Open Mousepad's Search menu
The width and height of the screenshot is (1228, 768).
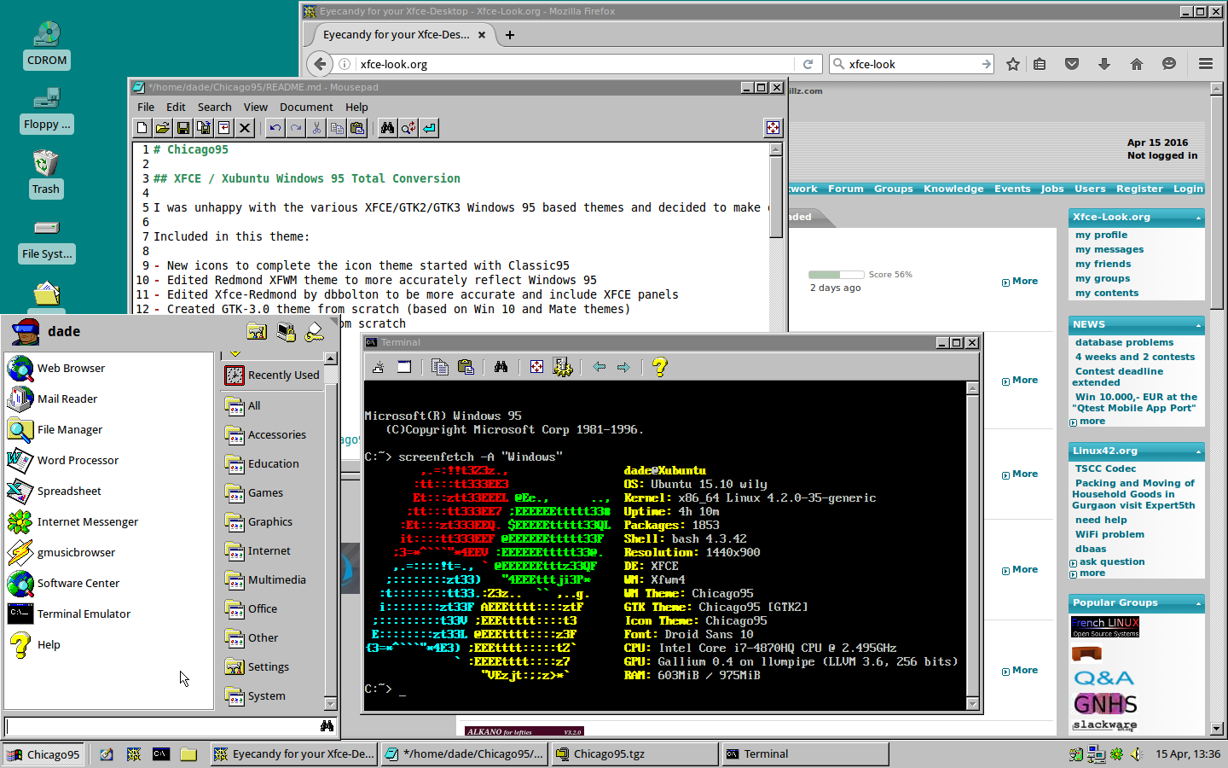[x=215, y=107]
